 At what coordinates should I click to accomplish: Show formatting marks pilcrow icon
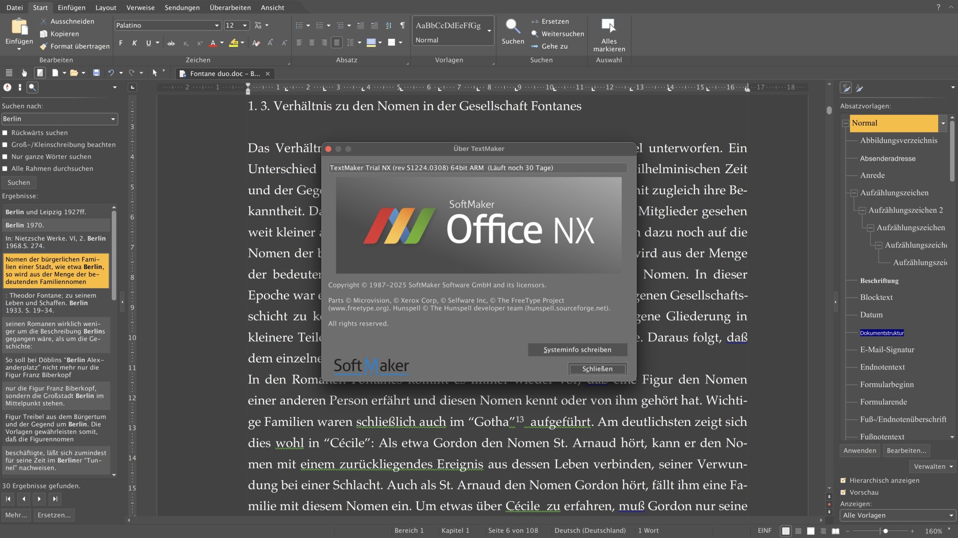pyautogui.click(x=402, y=25)
